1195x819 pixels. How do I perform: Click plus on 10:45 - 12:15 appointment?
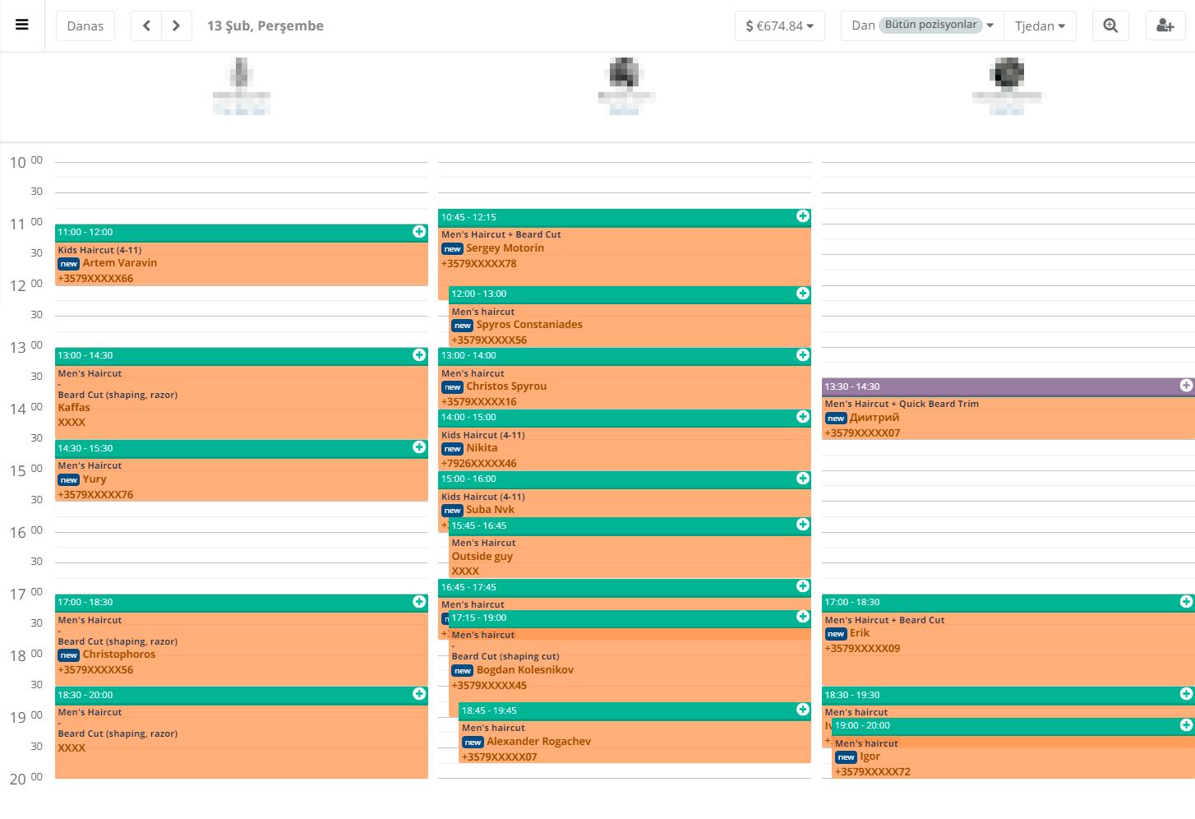pos(803,216)
